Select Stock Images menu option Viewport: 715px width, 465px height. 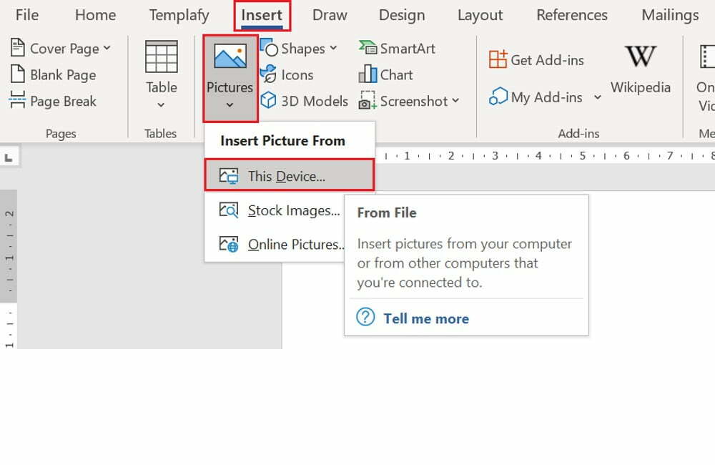click(293, 210)
